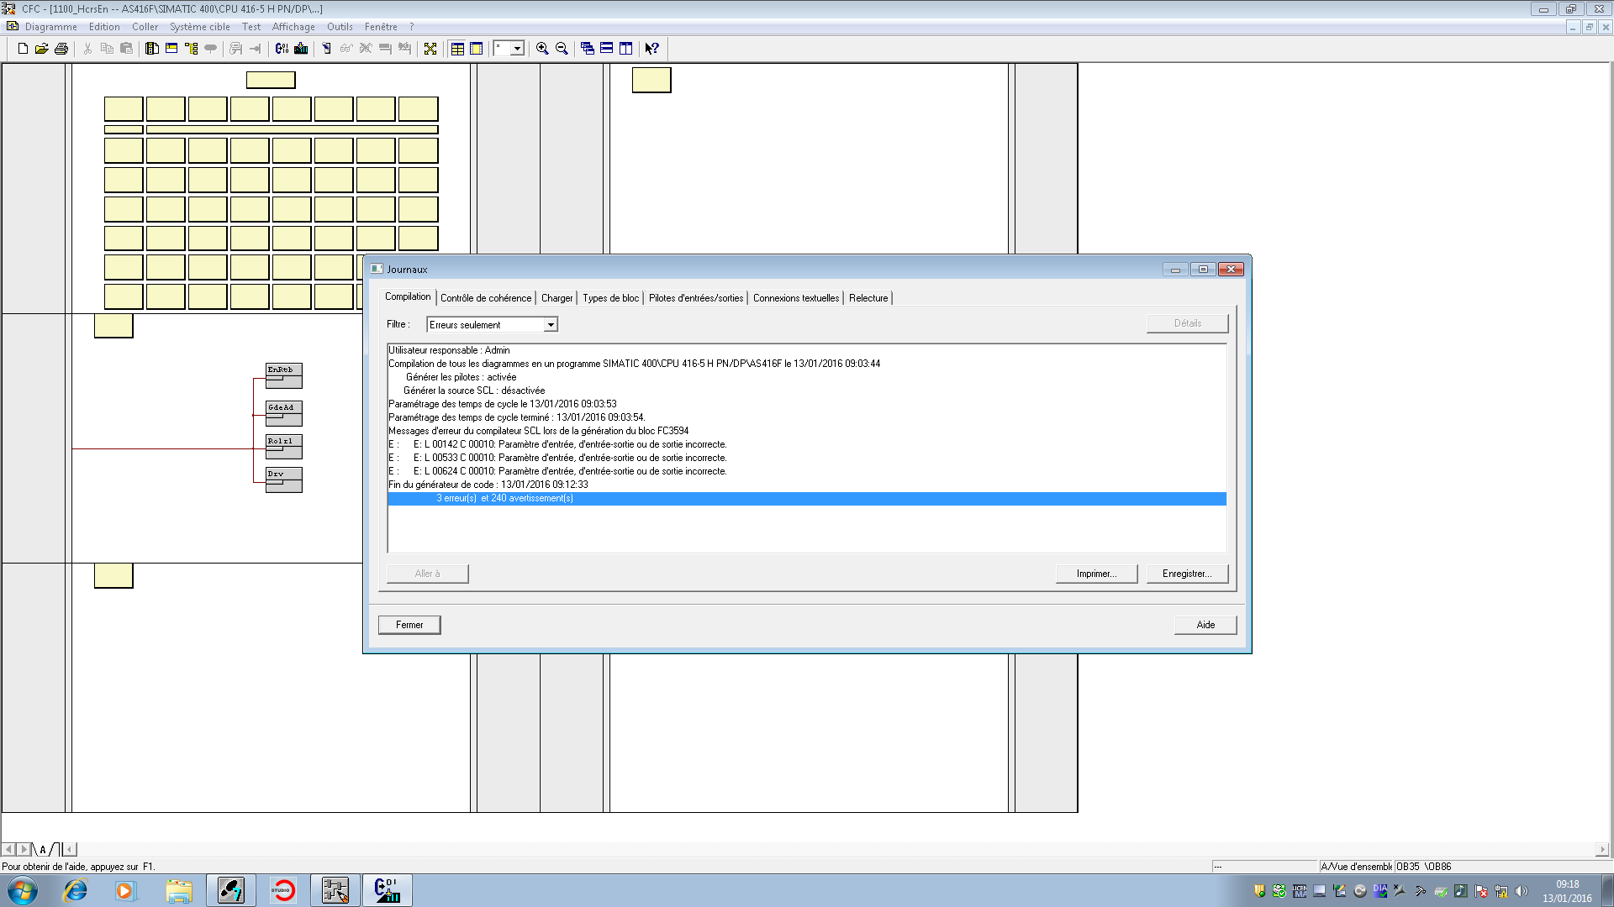Click the Fit to window arrows icon
The width and height of the screenshot is (1614, 907).
[430, 49]
